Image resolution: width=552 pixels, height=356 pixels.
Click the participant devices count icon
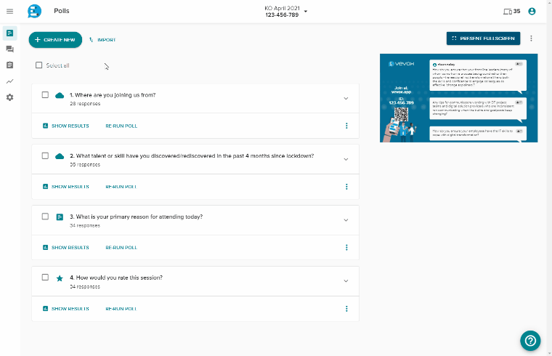pos(507,12)
